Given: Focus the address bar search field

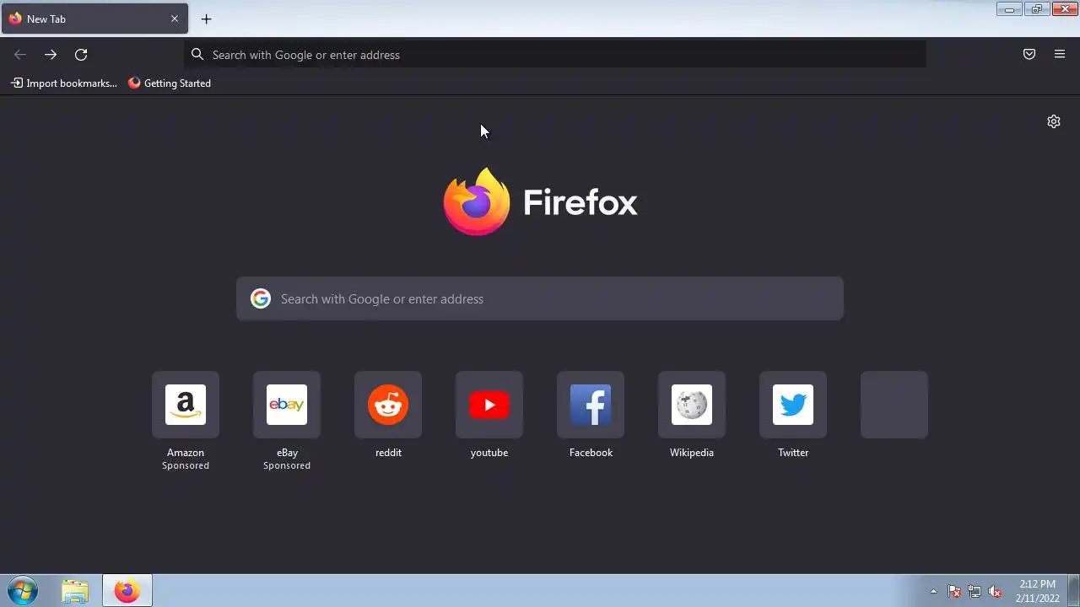Looking at the screenshot, I should pos(555,55).
